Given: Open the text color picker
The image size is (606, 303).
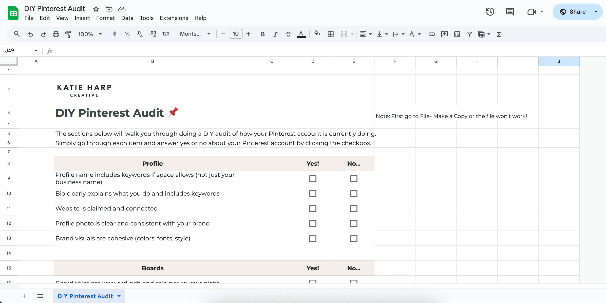Looking at the screenshot, I should 301,34.
